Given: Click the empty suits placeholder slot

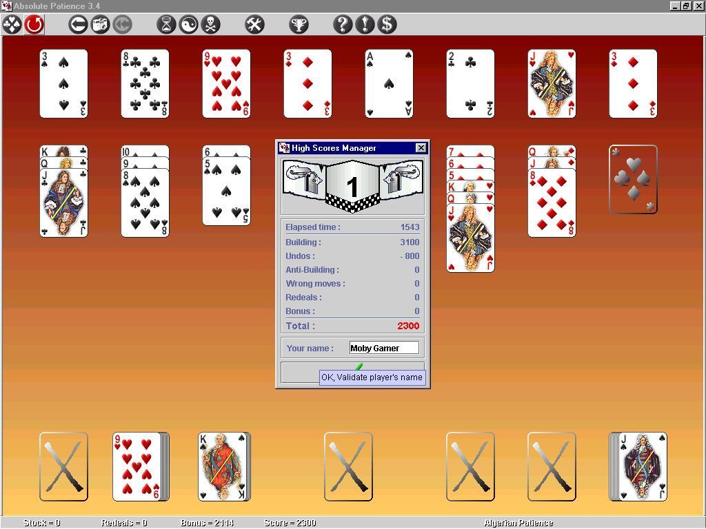Looking at the screenshot, I should pyautogui.click(x=633, y=179).
